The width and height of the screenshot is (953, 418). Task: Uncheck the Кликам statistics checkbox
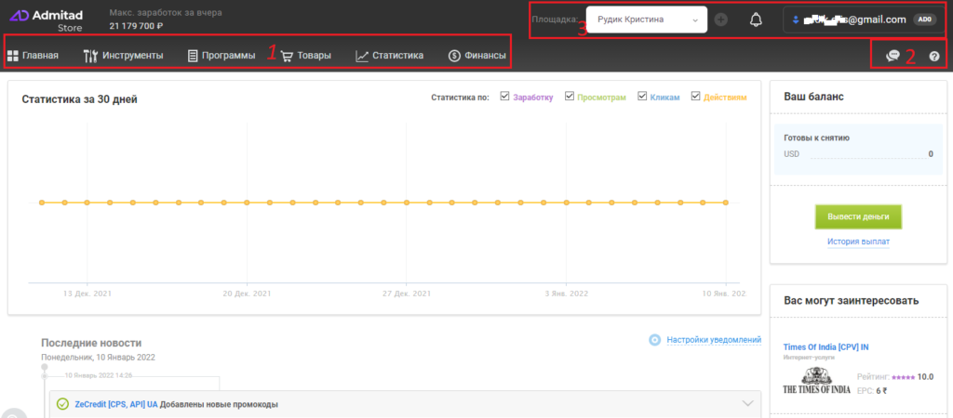point(642,97)
